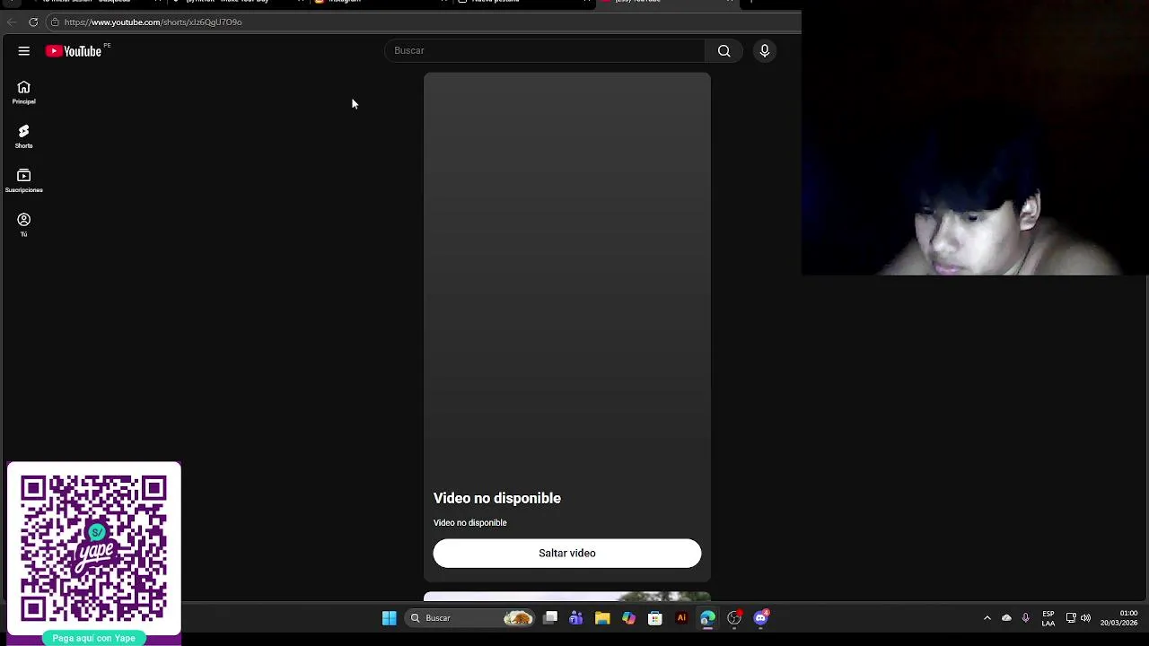Expand the hidden system tray icons
Screen dimensions: 1149x646
coord(987,618)
